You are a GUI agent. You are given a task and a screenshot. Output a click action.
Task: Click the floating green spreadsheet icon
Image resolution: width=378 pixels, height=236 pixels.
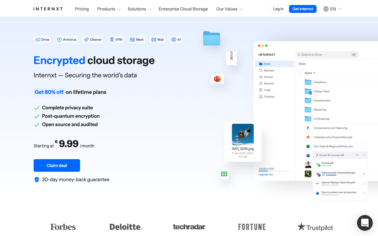224,174
